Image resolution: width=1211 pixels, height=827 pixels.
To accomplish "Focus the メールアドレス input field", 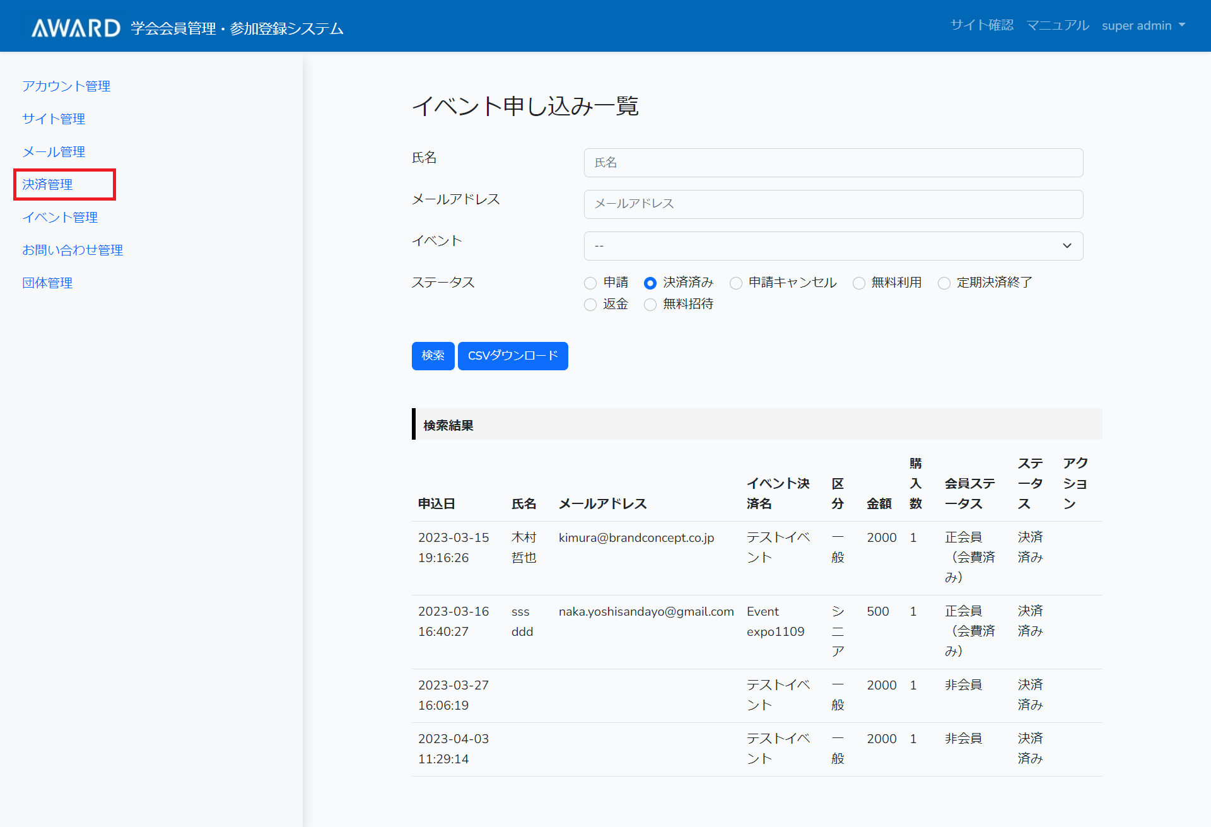I will tap(833, 204).
